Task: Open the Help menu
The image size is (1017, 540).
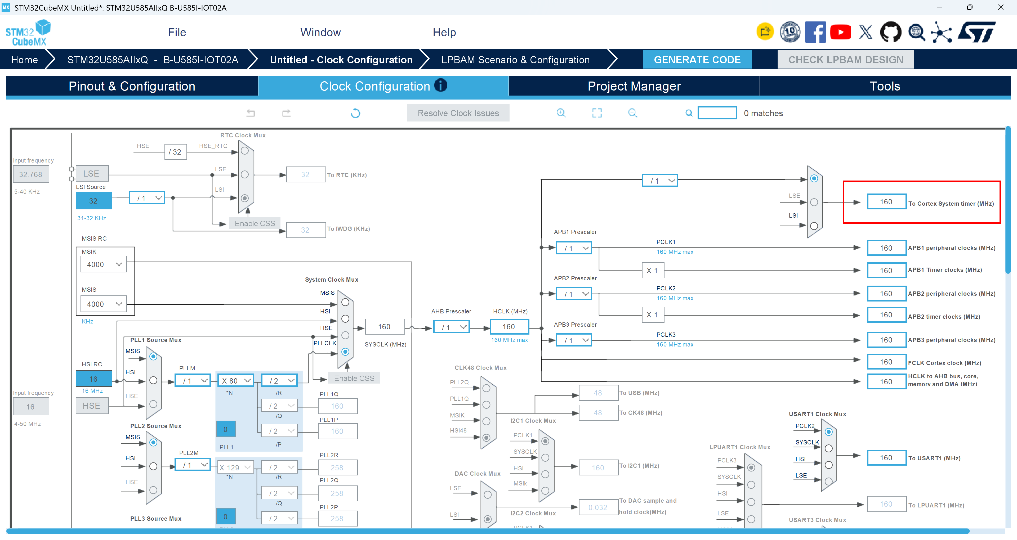Action: click(x=444, y=32)
